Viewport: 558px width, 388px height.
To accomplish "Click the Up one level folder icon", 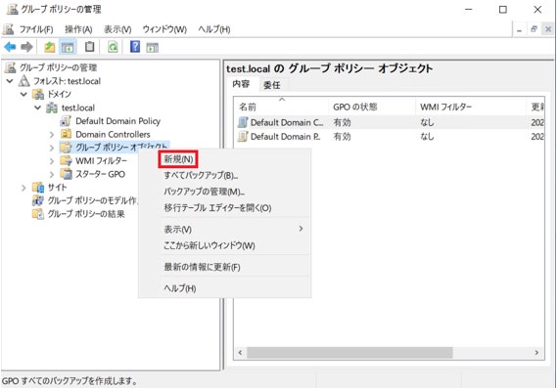I will click(x=50, y=47).
